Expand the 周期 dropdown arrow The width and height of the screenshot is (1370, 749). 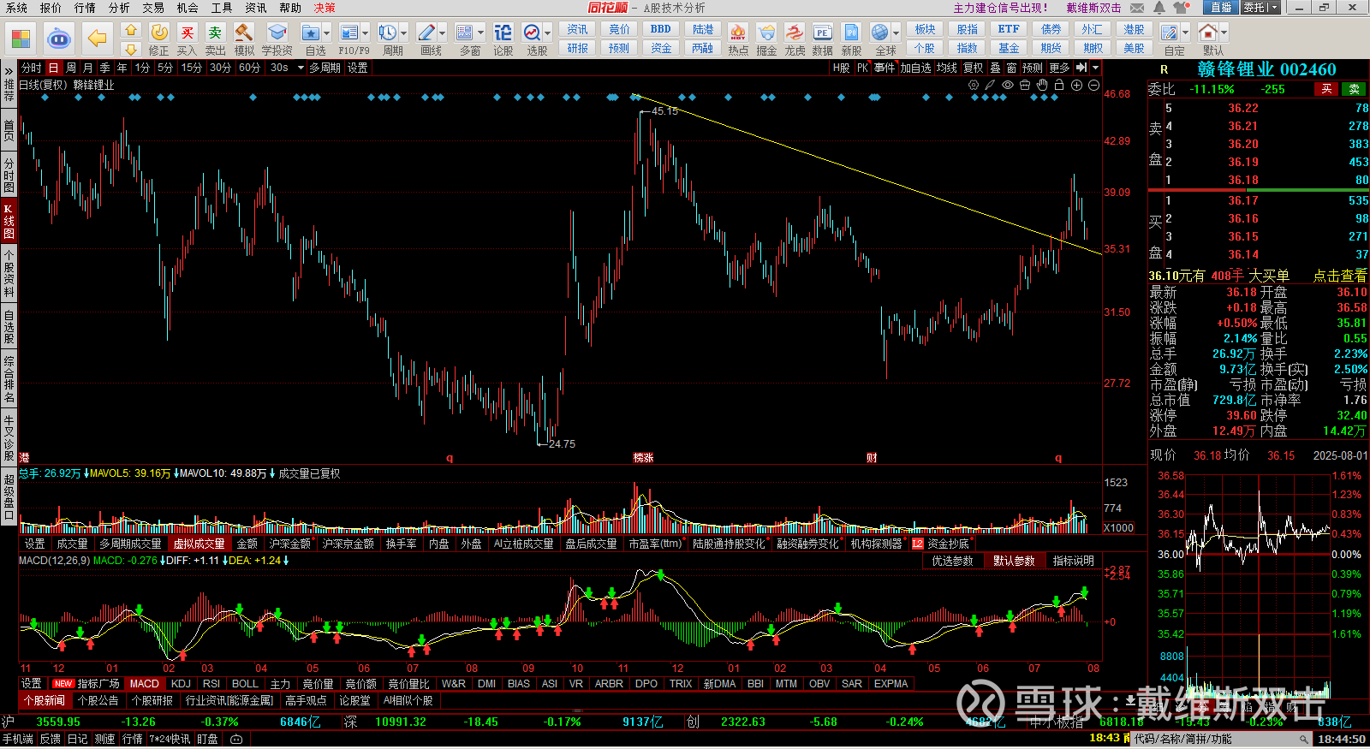point(404,33)
